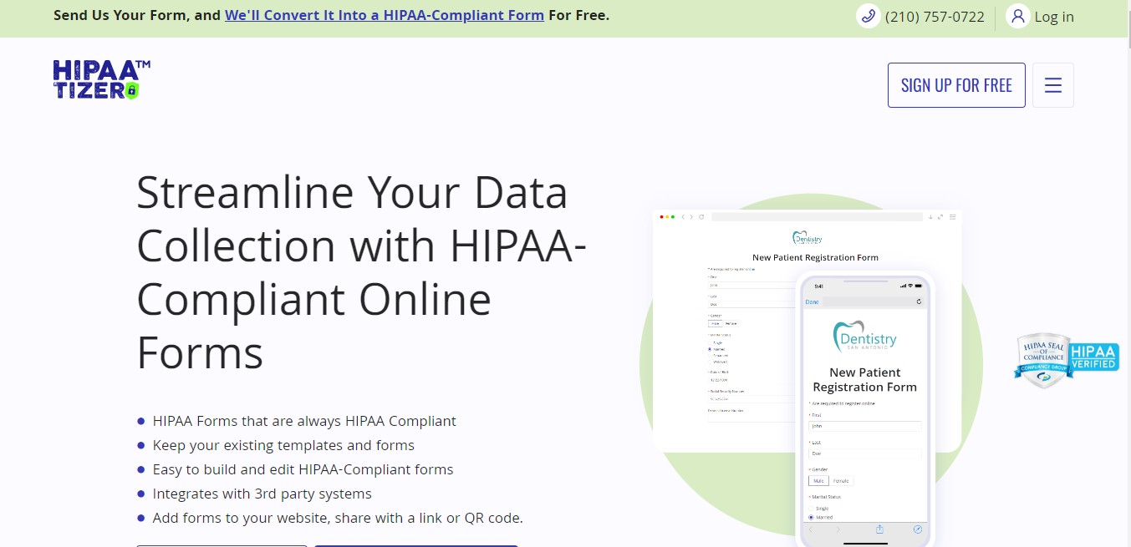Image resolution: width=1131 pixels, height=547 pixels.
Task: Click 'Easy to build and edit HIPAA-Compliant forms'
Action: point(303,469)
